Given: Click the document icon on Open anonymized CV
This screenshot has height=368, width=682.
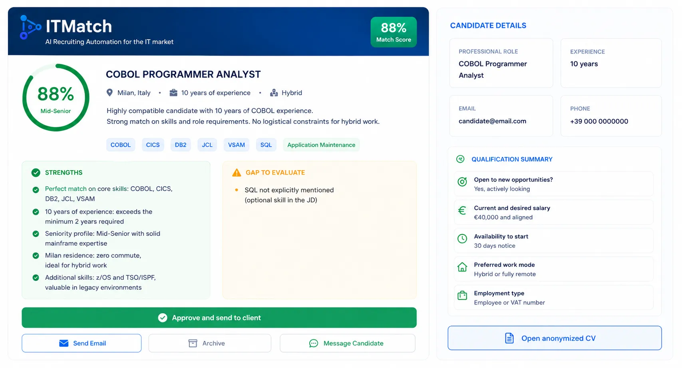Looking at the screenshot, I should (509, 338).
